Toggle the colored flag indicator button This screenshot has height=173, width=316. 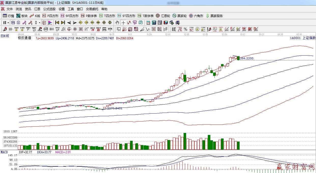(50, 23)
